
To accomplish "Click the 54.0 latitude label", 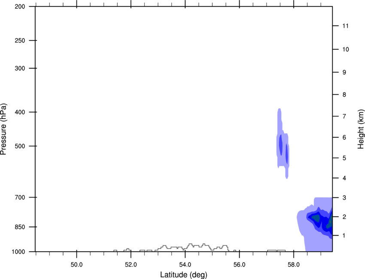I will tap(185, 265).
